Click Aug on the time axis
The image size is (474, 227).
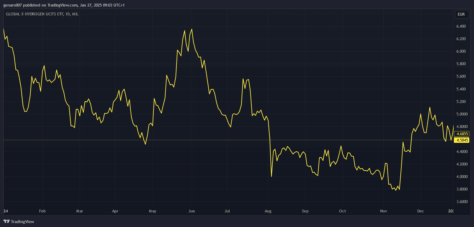coord(268,211)
